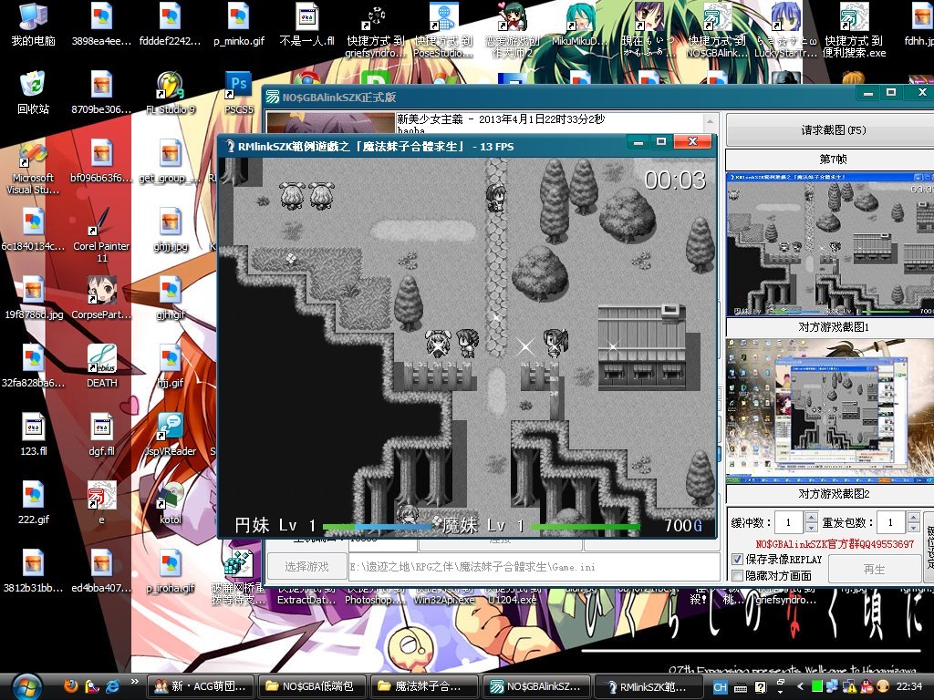The height and width of the screenshot is (700, 934).
Task: Select the p_iroha.gif file icon
Action: [171, 572]
